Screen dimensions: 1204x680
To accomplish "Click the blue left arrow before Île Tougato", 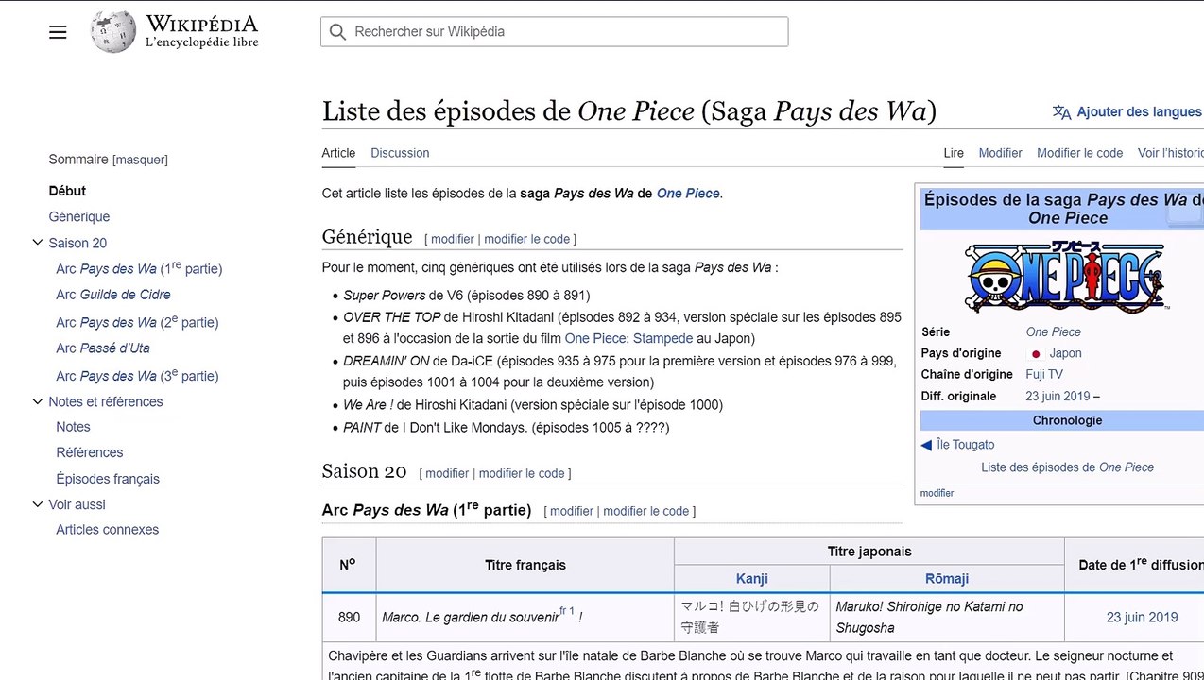I will coord(926,445).
